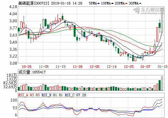
Task: Click the 10-26 date label
Action: click(x=26, y=67)
